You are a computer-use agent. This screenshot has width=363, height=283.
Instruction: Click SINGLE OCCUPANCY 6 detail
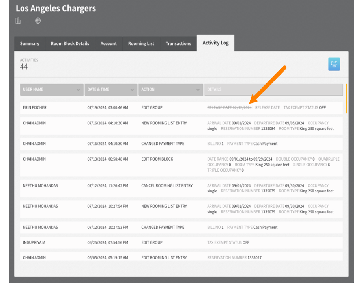[x=311, y=165]
